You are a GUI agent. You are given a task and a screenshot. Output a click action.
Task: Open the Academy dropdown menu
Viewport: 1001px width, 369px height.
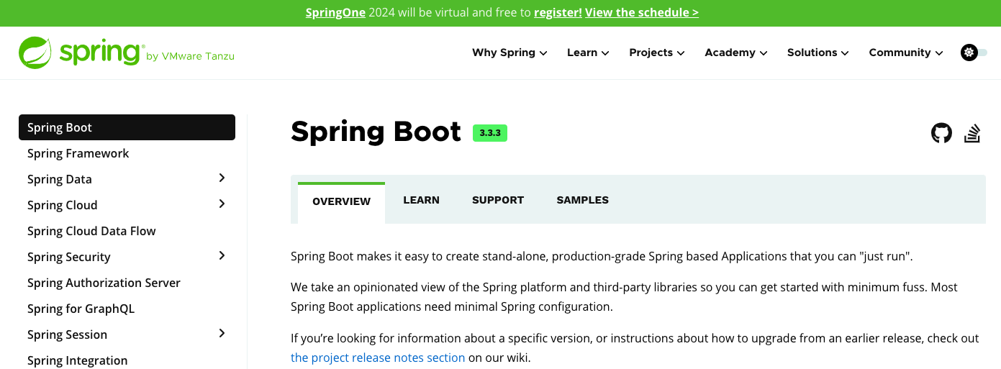pyautogui.click(x=735, y=53)
